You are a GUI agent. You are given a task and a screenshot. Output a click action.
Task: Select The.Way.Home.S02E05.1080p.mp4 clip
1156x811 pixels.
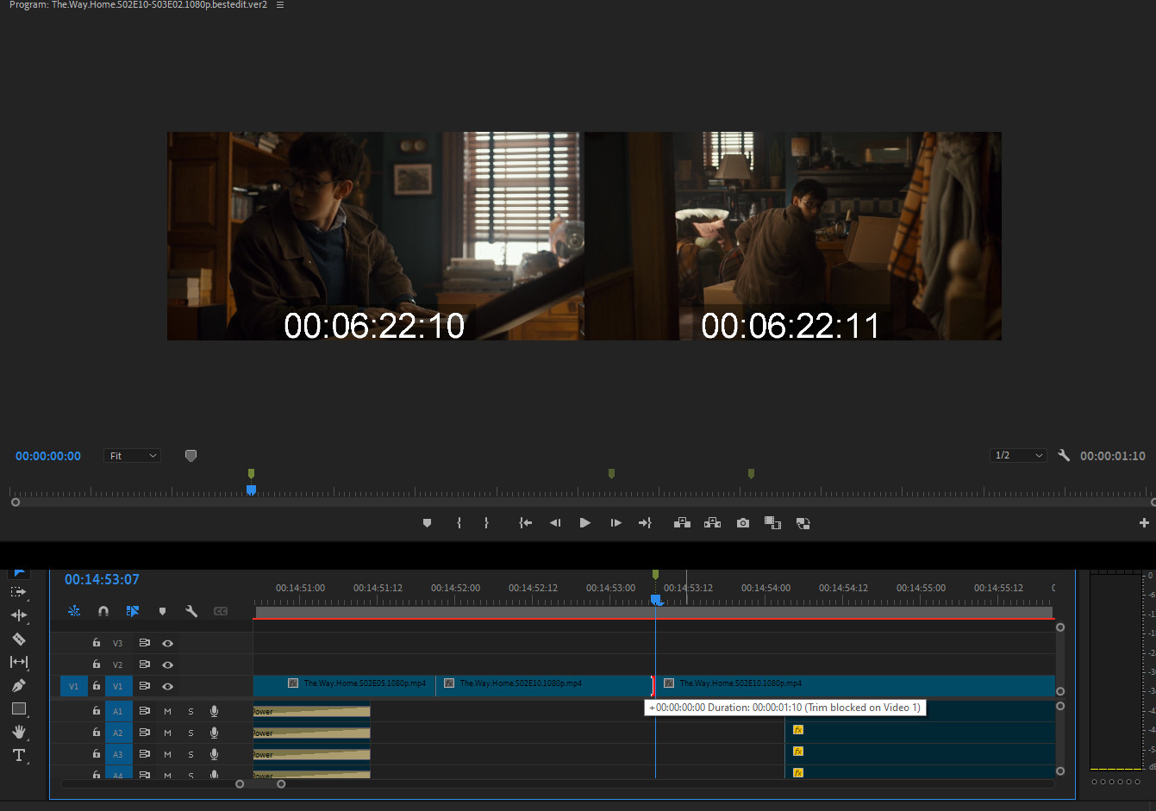pyautogui.click(x=345, y=685)
